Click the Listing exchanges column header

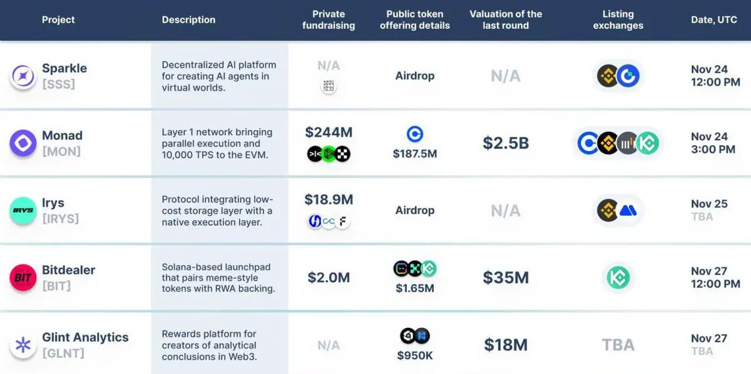[x=618, y=20]
